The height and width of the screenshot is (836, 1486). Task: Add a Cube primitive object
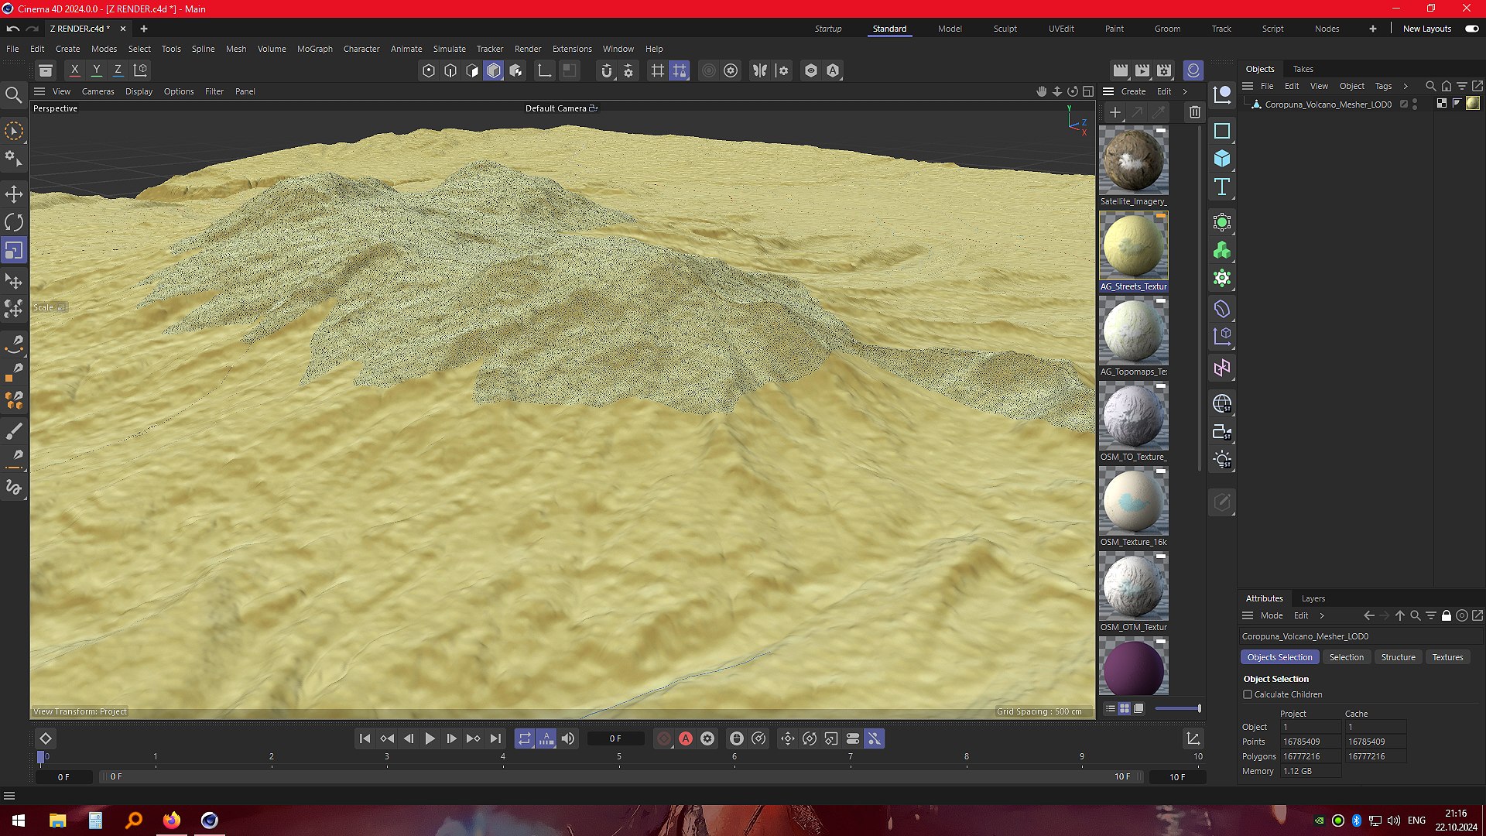click(1222, 159)
